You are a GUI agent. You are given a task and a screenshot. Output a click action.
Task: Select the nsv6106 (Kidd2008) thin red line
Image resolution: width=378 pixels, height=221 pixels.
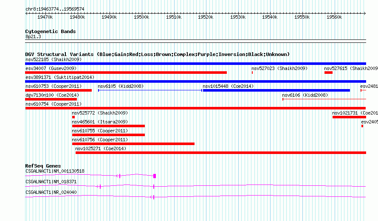324,99
